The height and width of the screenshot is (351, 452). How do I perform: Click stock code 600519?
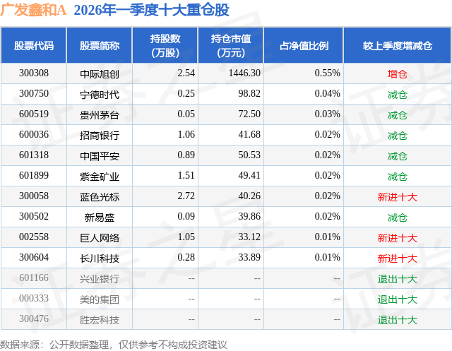(34, 114)
